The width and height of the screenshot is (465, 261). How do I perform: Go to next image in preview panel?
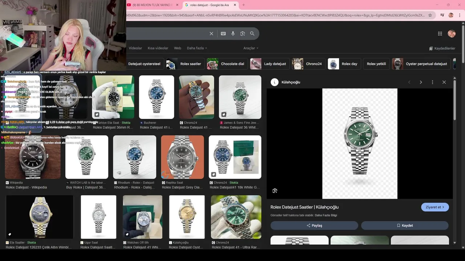[x=421, y=82]
